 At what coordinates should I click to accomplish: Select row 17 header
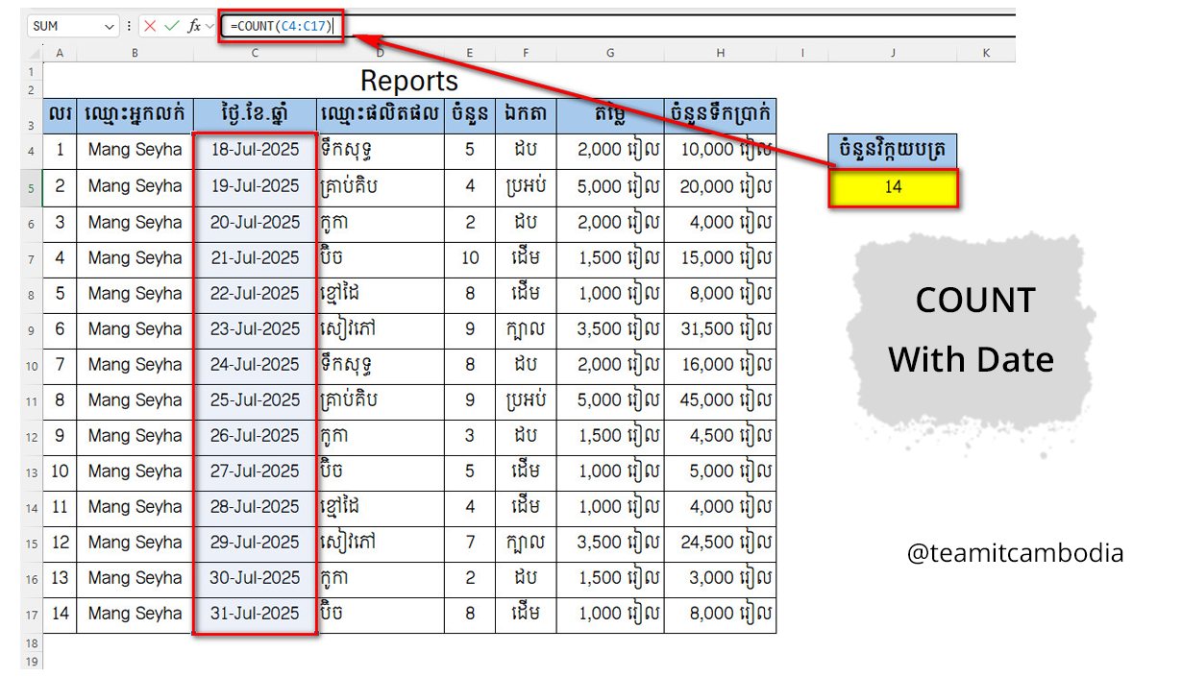(32, 616)
